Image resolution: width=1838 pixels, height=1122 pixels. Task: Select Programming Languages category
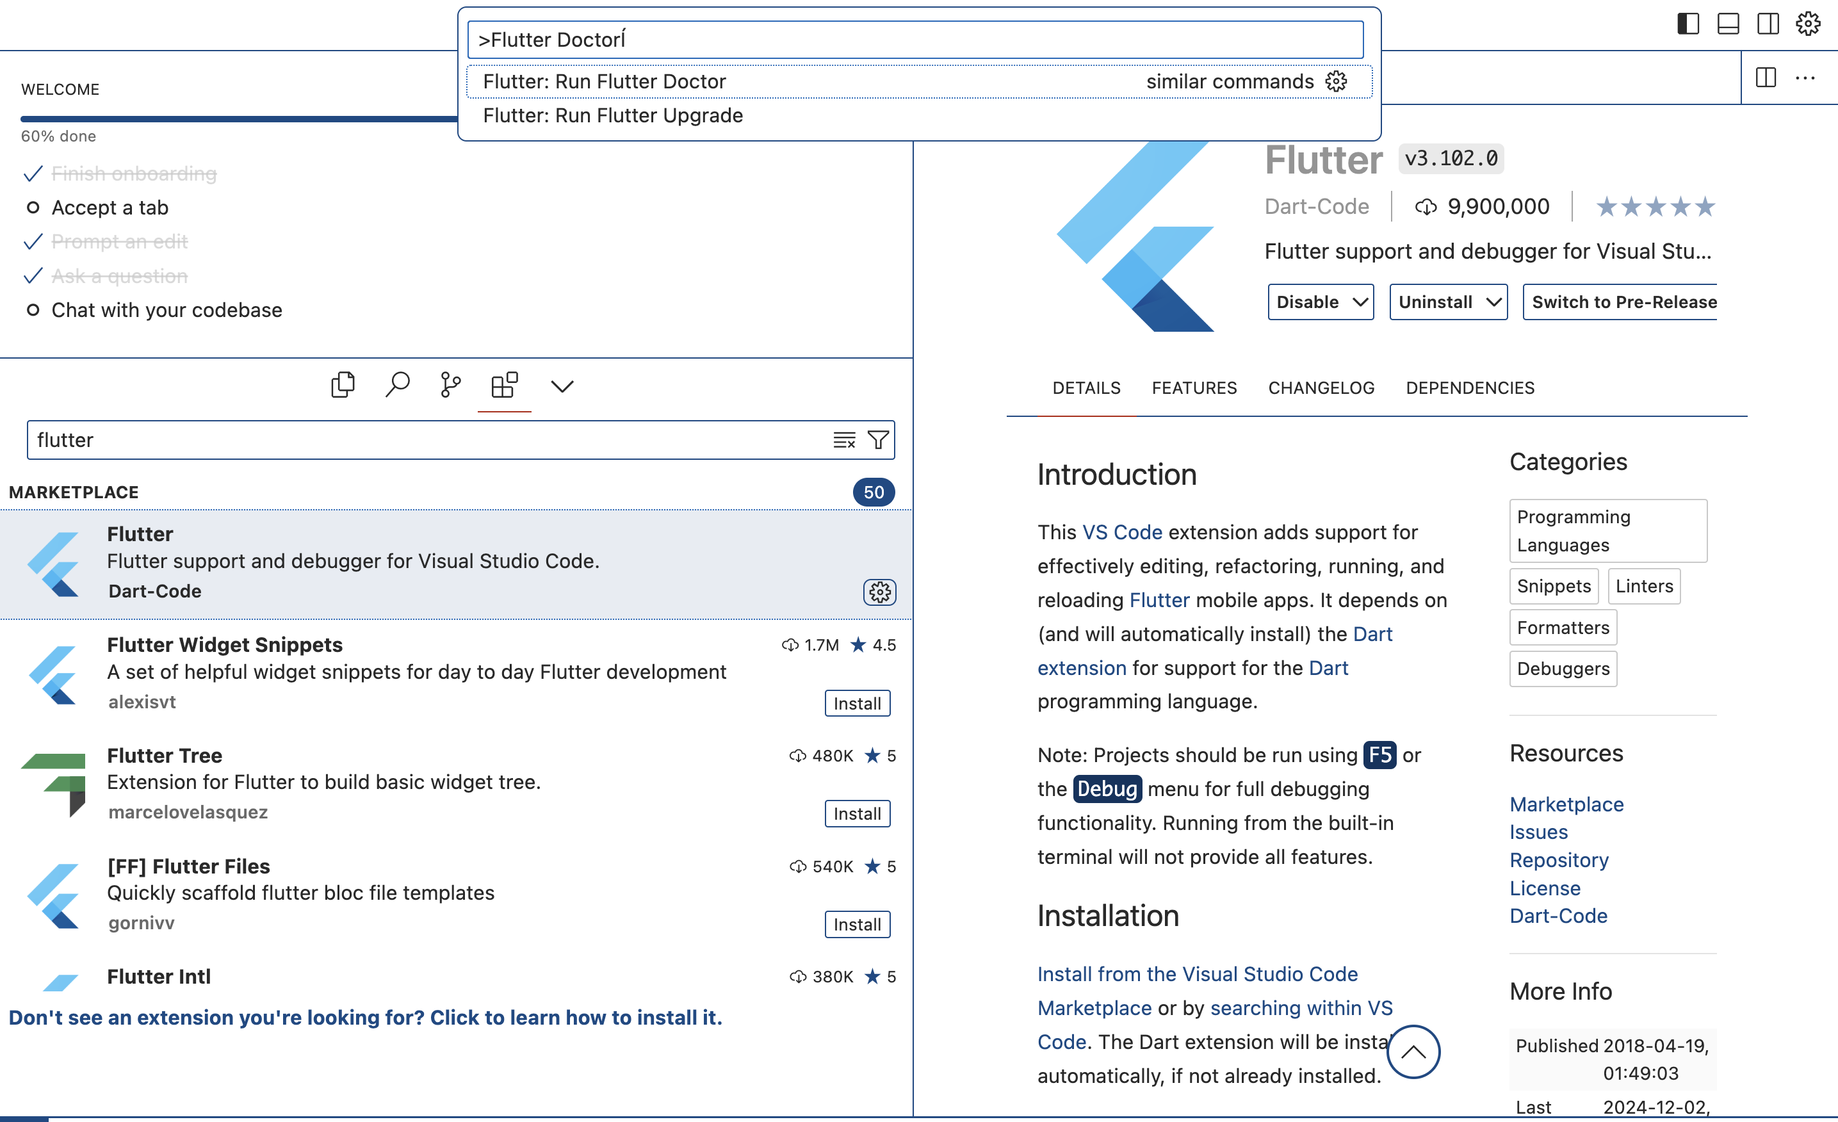pos(1607,531)
